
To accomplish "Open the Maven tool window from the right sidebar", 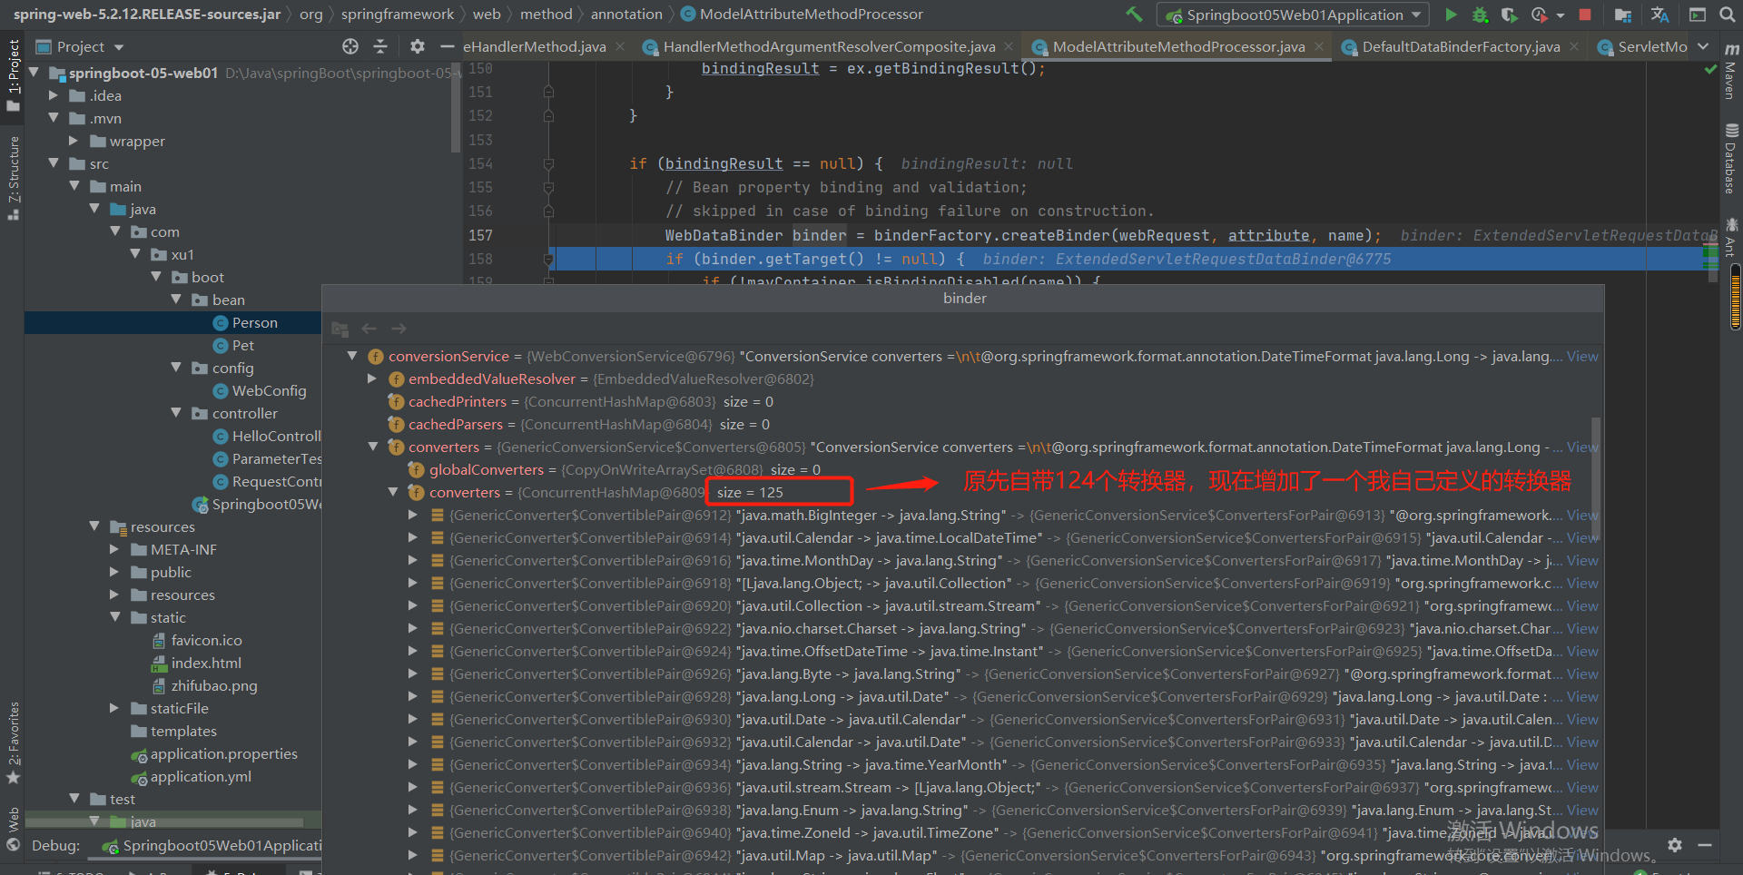I will coord(1731,70).
